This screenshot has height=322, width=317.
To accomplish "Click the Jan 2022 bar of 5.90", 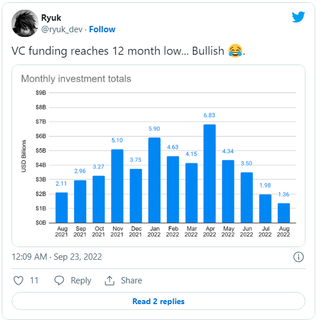I will pos(154,180).
